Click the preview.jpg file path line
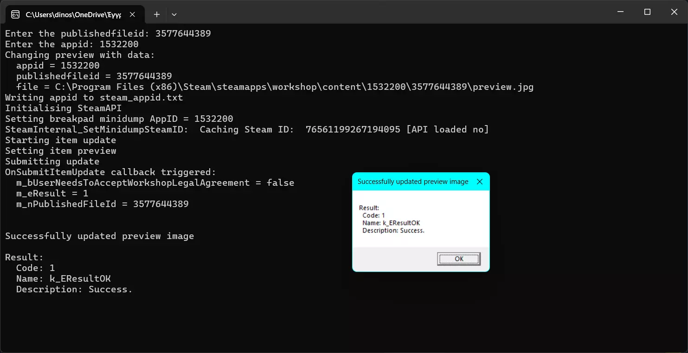The width and height of the screenshot is (688, 353). [275, 87]
